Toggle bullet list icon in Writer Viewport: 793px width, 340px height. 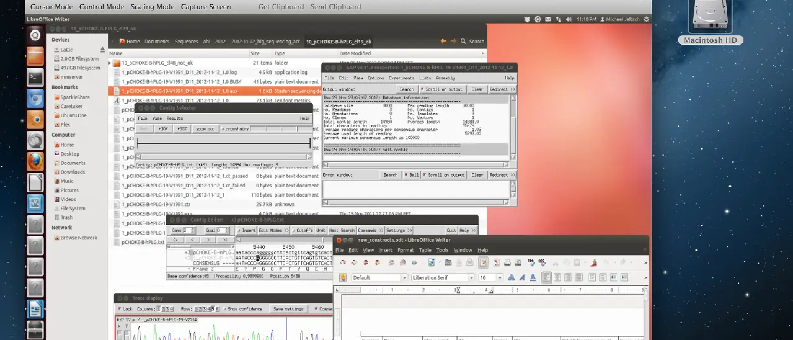(603, 277)
